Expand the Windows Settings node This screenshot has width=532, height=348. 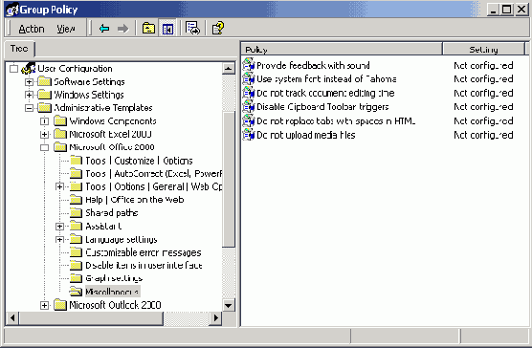[x=29, y=95]
